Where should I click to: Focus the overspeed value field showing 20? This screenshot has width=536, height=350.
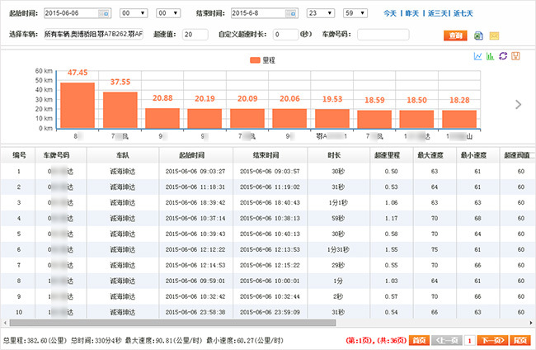(x=195, y=35)
